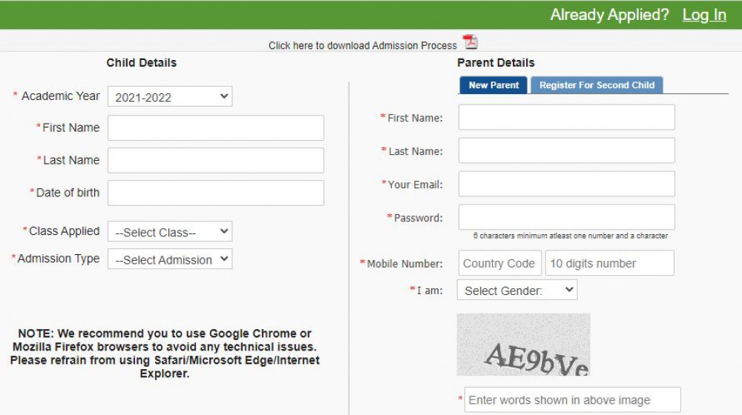Image resolution: width=742 pixels, height=415 pixels.
Task: Click the child Last Name field
Action: (216, 160)
